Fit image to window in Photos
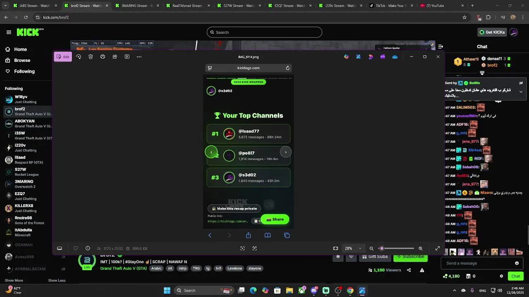The image size is (529, 297). click(x=336, y=248)
